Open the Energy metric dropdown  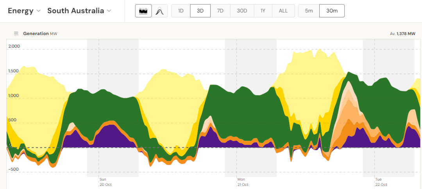click(24, 11)
